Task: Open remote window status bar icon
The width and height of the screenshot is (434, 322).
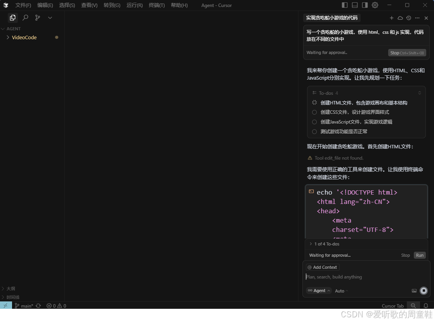Action: (6, 305)
